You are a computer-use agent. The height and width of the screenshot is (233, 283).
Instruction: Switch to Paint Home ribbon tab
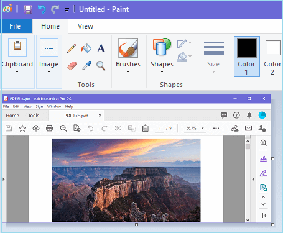point(50,26)
